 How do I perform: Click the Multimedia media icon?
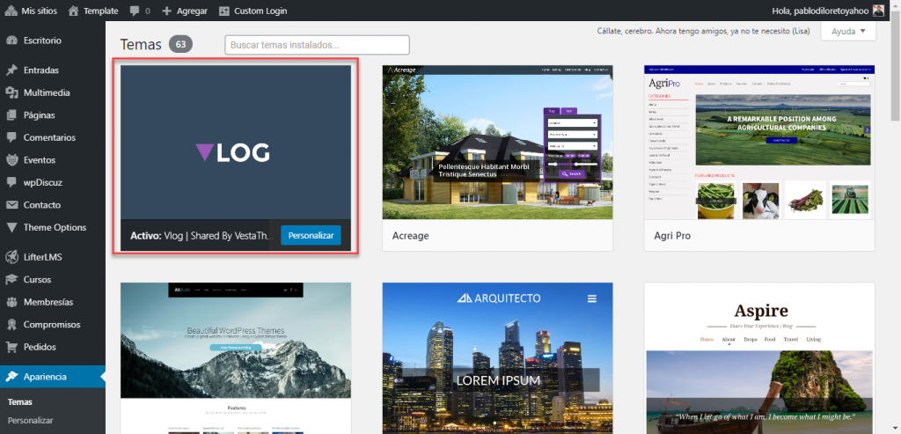click(x=11, y=92)
